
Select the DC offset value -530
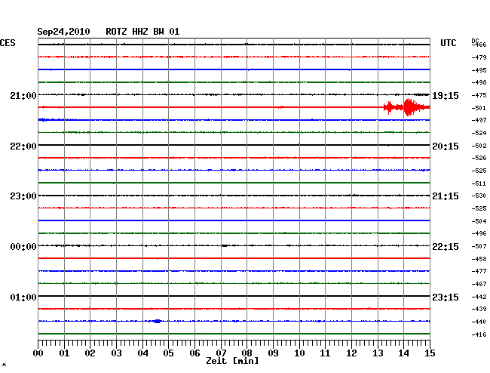[x=479, y=196]
